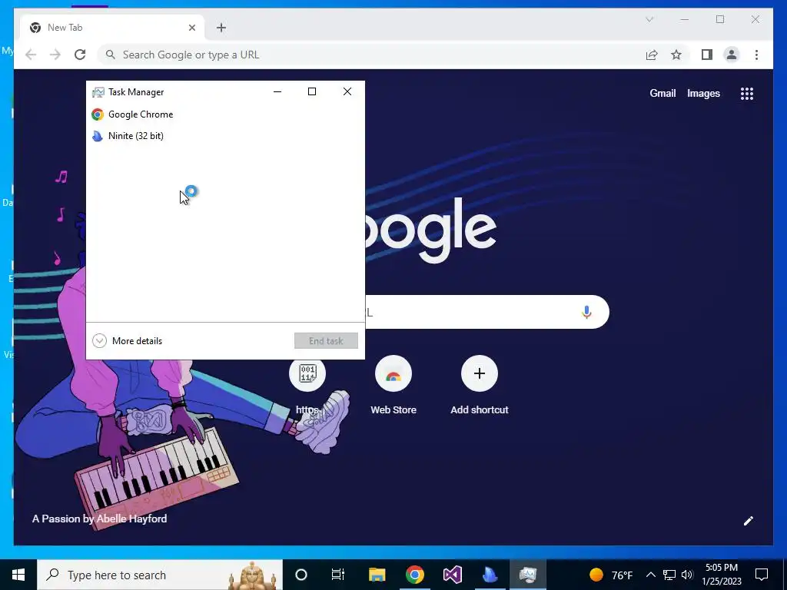The width and height of the screenshot is (787, 590).
Task: Open the Images link
Action: 703,93
